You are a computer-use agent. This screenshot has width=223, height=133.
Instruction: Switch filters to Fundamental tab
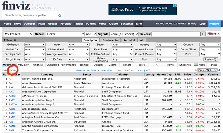pos(111,40)
